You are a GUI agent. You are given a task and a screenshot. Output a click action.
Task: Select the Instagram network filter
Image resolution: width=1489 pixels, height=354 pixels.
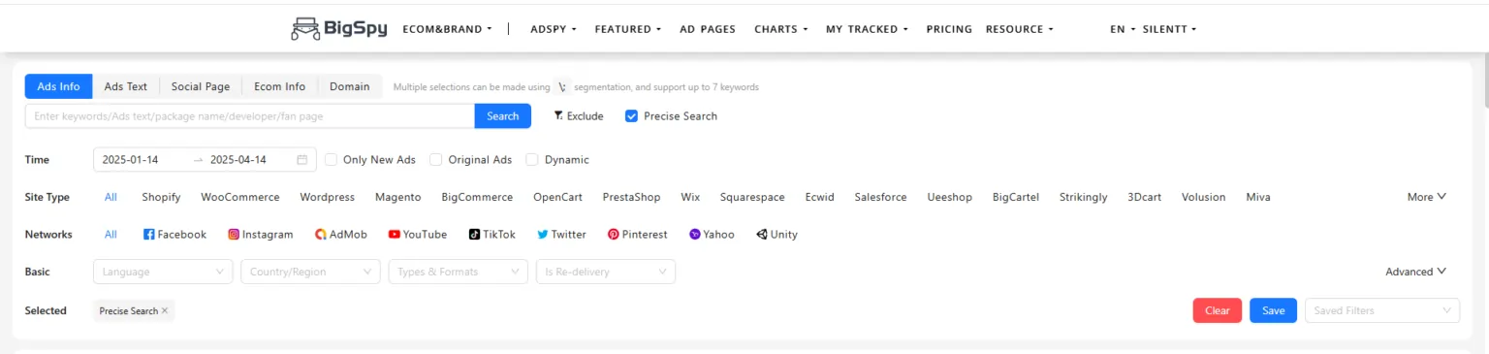click(x=260, y=235)
